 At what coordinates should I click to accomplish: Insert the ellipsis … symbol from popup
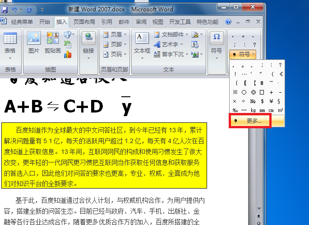click(x=244, y=74)
